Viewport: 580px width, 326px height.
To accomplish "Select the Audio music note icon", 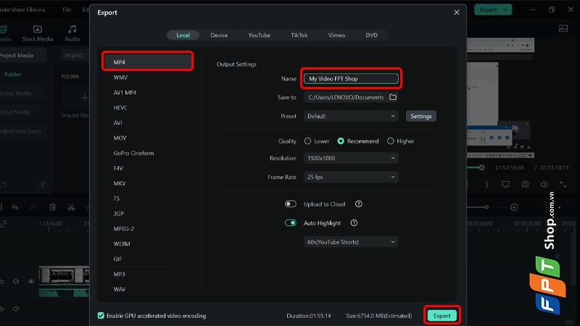I will (72, 29).
